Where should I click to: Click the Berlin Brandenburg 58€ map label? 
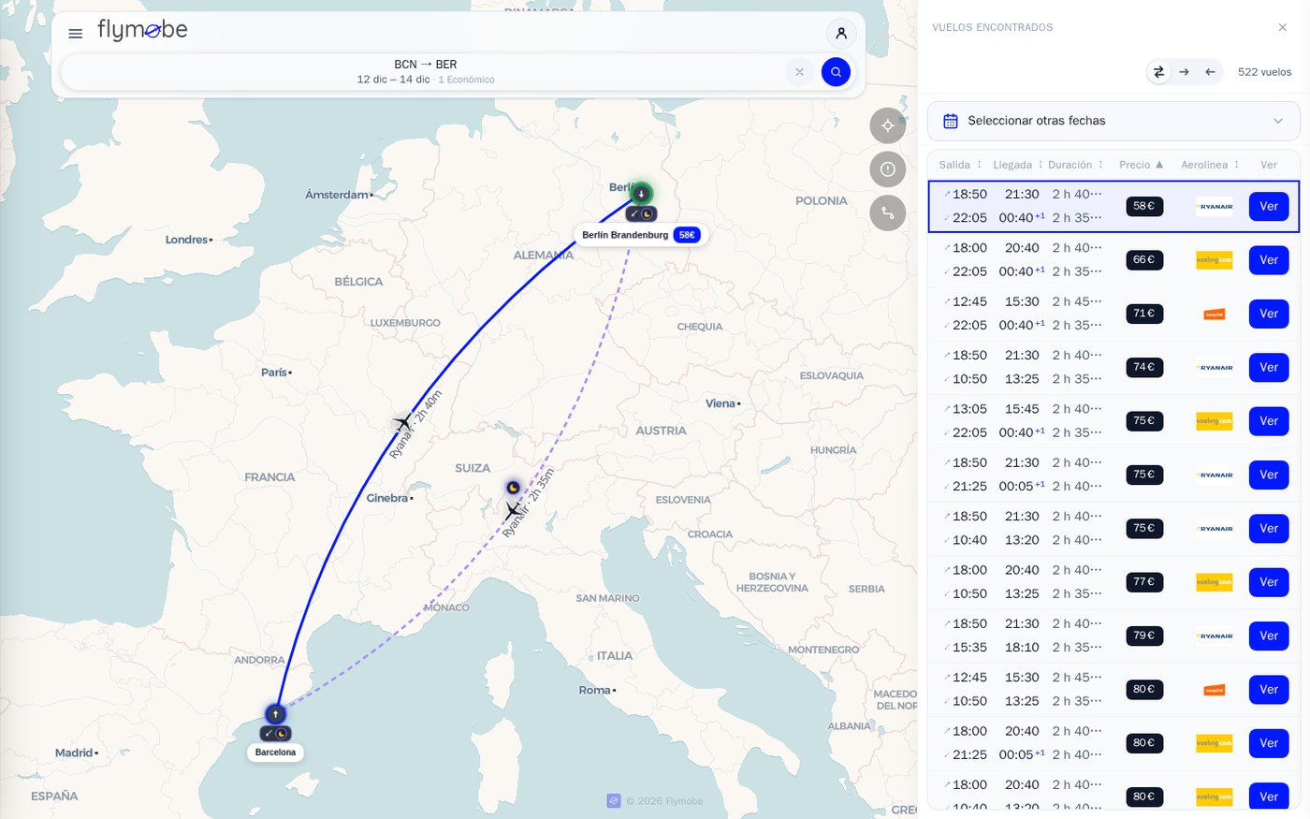click(x=641, y=235)
